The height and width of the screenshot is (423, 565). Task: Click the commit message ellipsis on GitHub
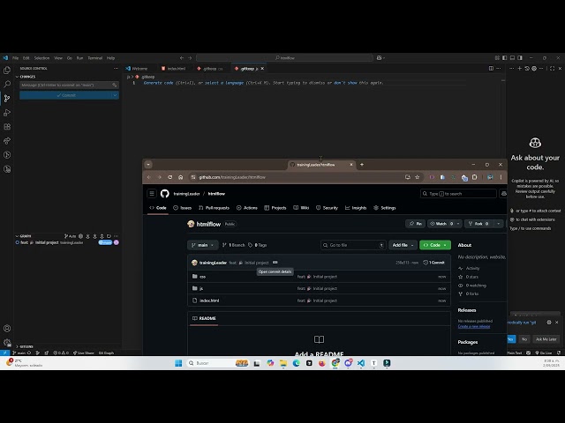[x=275, y=263]
